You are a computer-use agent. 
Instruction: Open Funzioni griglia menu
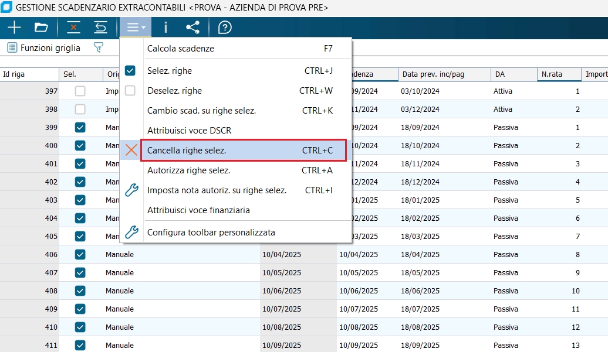click(x=44, y=48)
